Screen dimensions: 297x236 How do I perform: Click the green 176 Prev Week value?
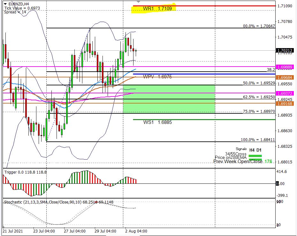pos(268,161)
